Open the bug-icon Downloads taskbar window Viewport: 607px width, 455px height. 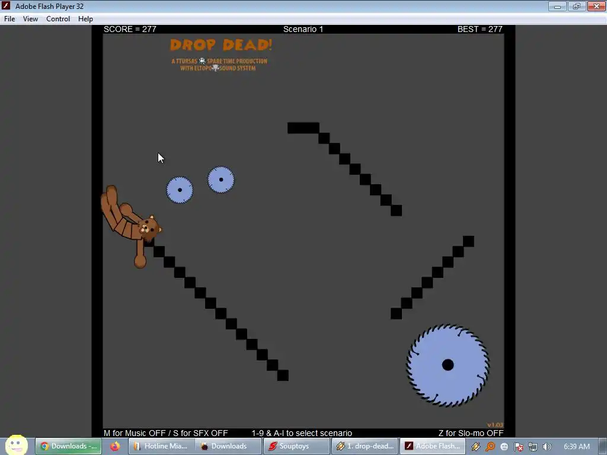(228, 446)
